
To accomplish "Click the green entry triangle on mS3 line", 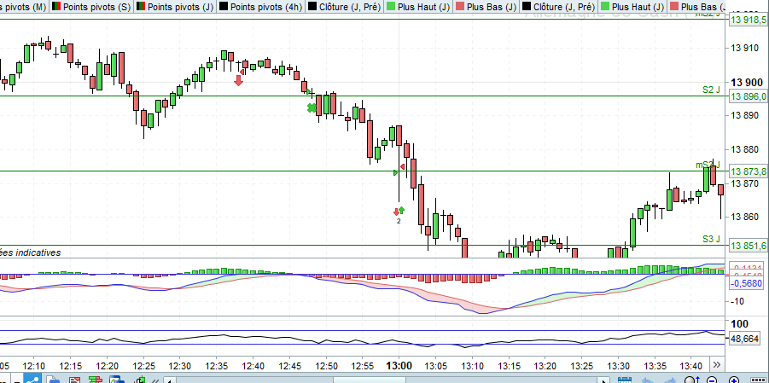I will tap(396, 172).
